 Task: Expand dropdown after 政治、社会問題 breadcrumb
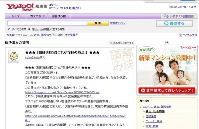(x=77, y=35)
